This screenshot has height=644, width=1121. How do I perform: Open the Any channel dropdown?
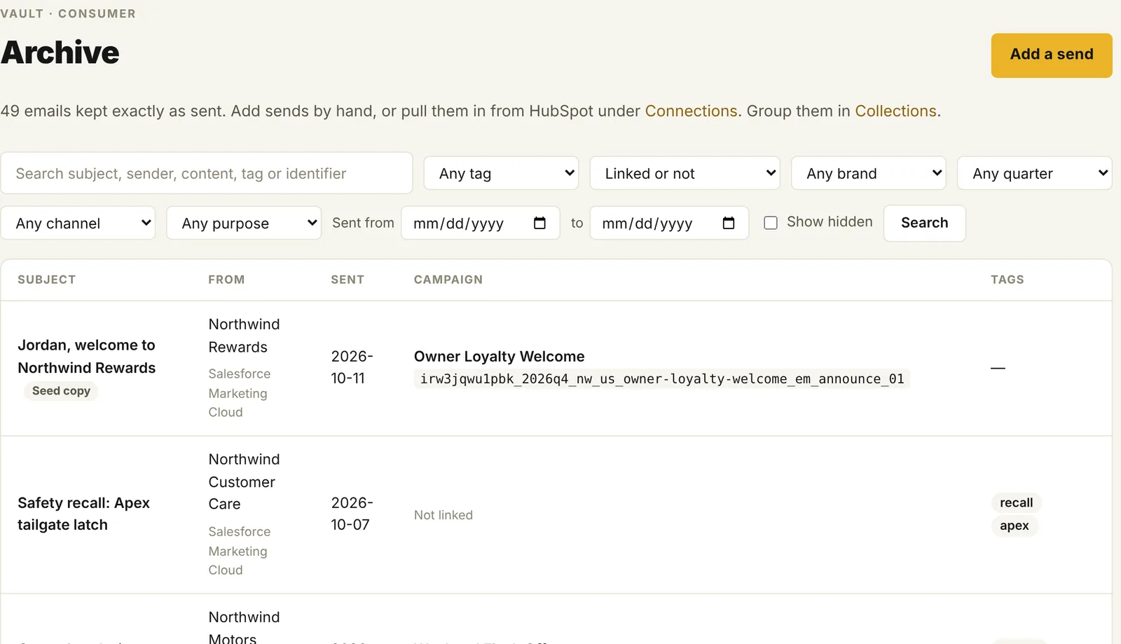click(78, 223)
